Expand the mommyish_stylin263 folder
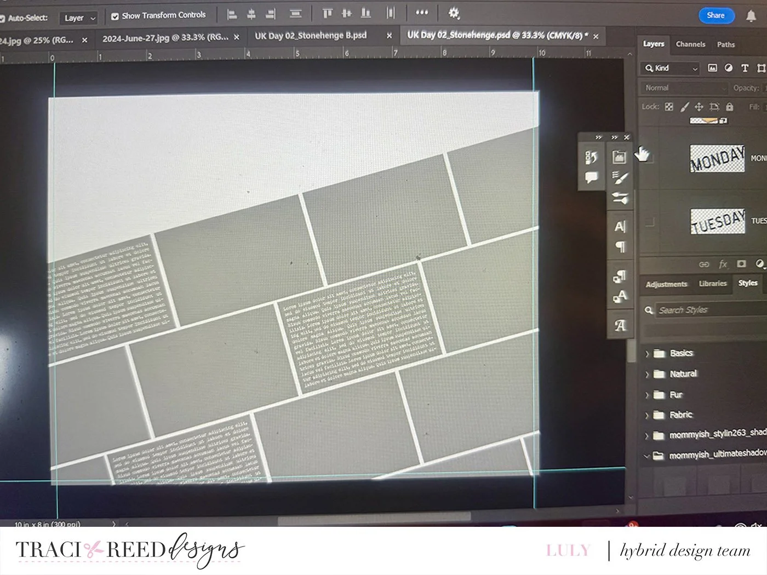This screenshot has width=767, height=575. click(x=647, y=436)
